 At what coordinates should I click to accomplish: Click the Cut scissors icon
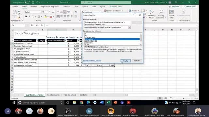(19, 11)
